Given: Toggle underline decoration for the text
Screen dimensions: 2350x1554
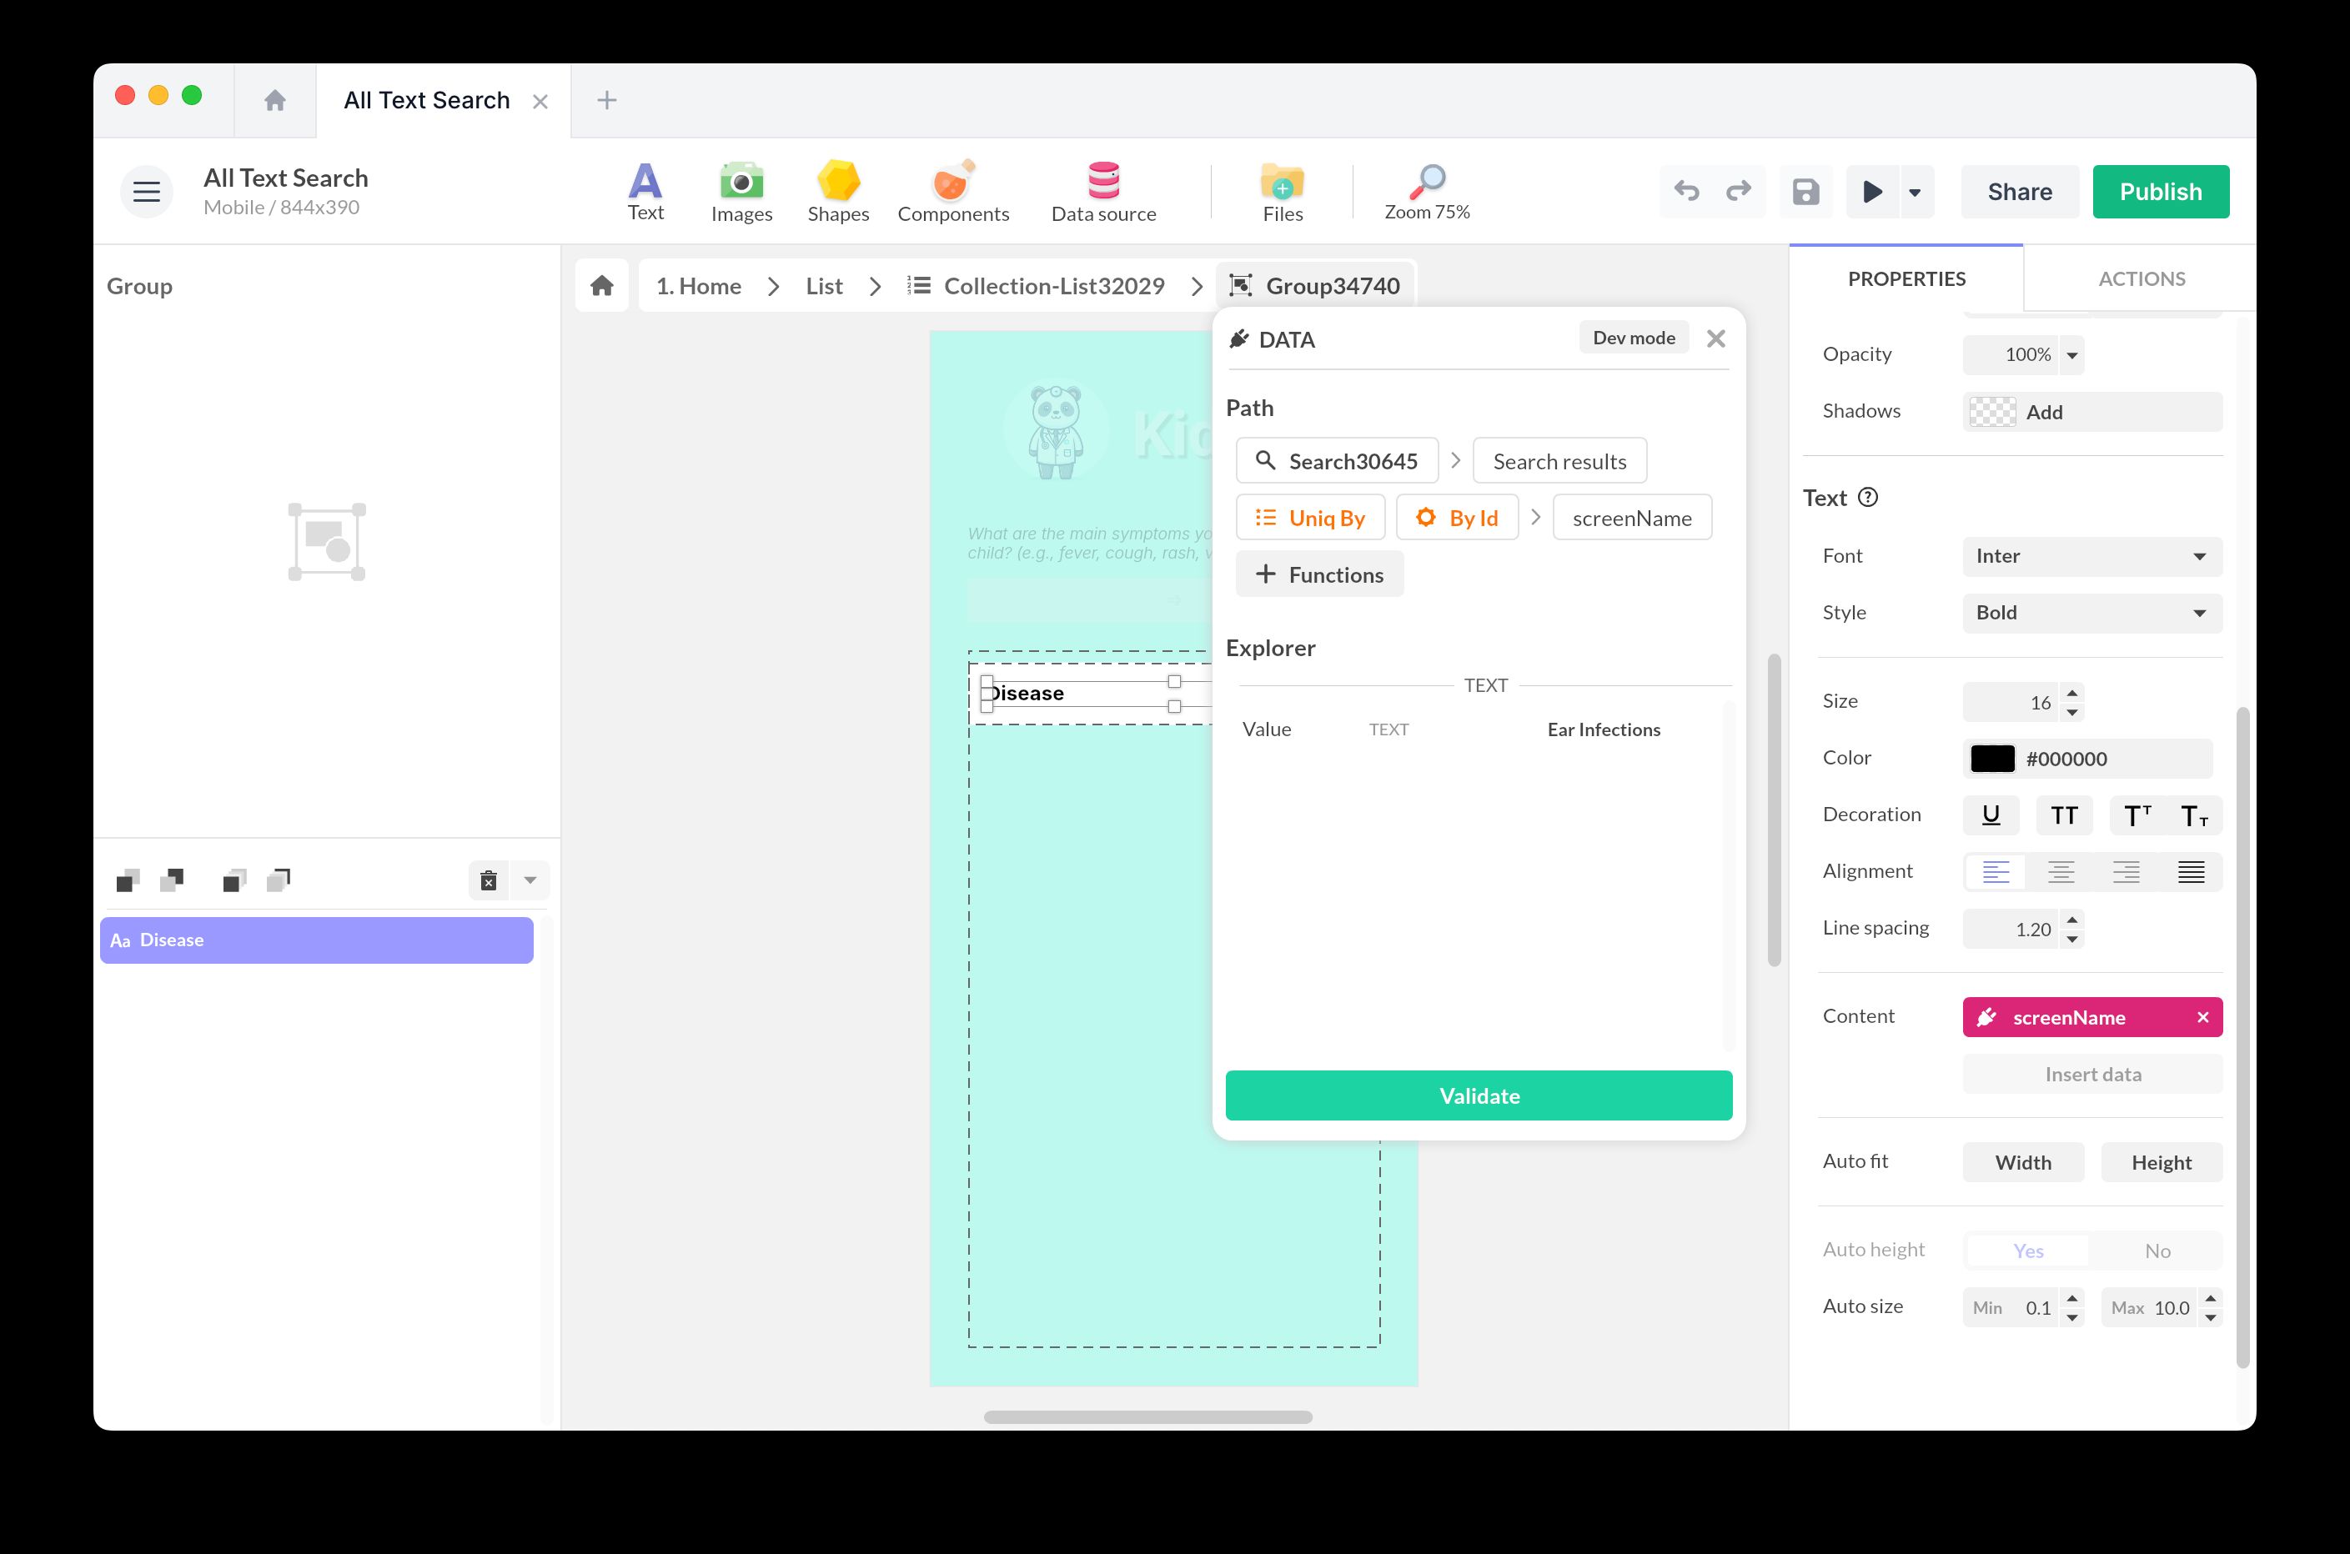Looking at the screenshot, I should 1991,815.
